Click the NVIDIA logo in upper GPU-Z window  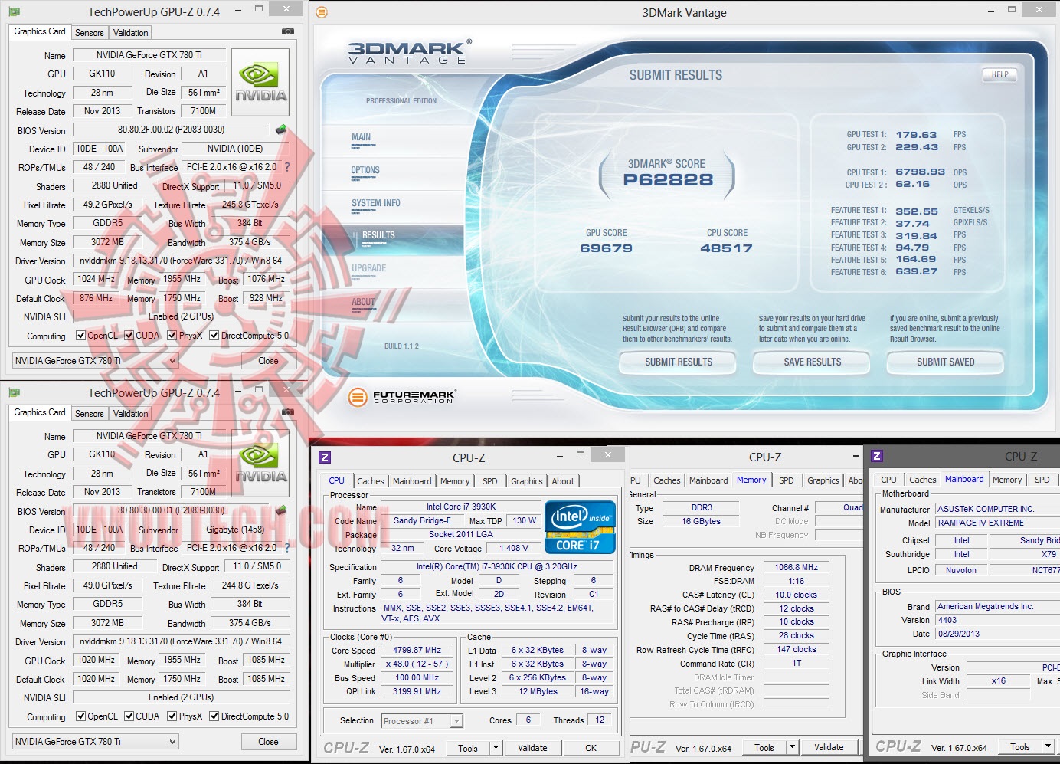pyautogui.click(x=260, y=83)
